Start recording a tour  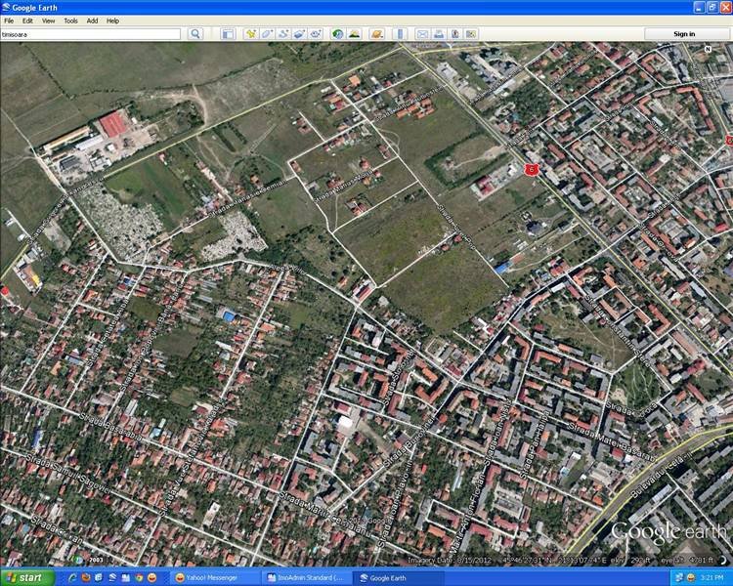coord(316,33)
